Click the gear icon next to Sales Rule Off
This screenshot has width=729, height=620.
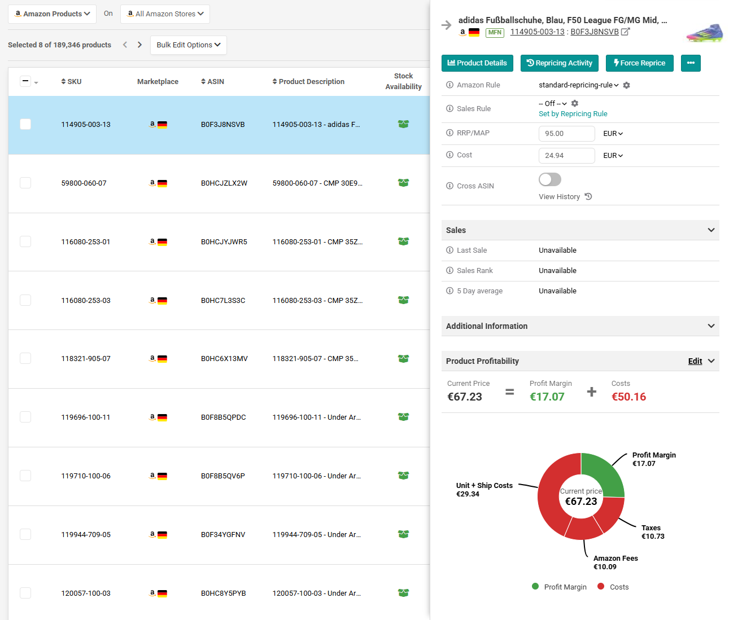(x=575, y=103)
